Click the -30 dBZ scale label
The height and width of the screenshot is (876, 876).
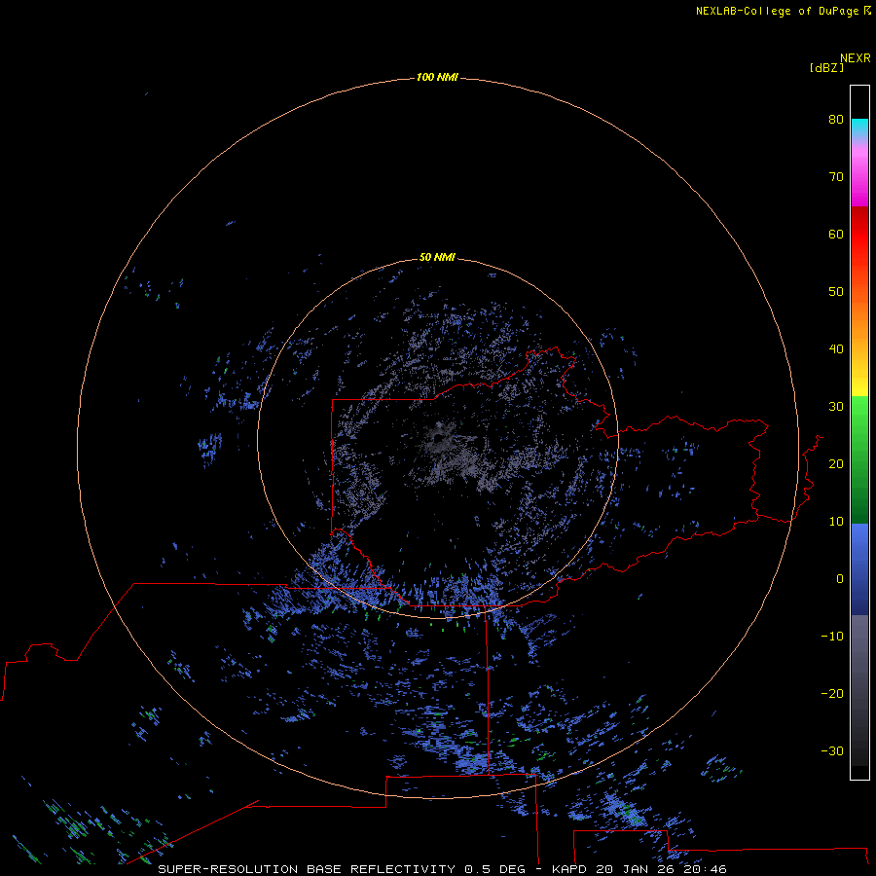[x=832, y=751]
